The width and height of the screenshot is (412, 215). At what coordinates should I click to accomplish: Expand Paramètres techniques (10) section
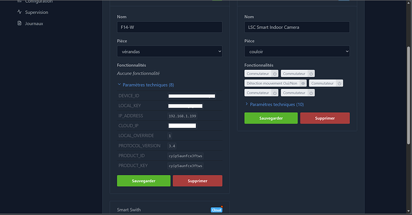(x=274, y=105)
